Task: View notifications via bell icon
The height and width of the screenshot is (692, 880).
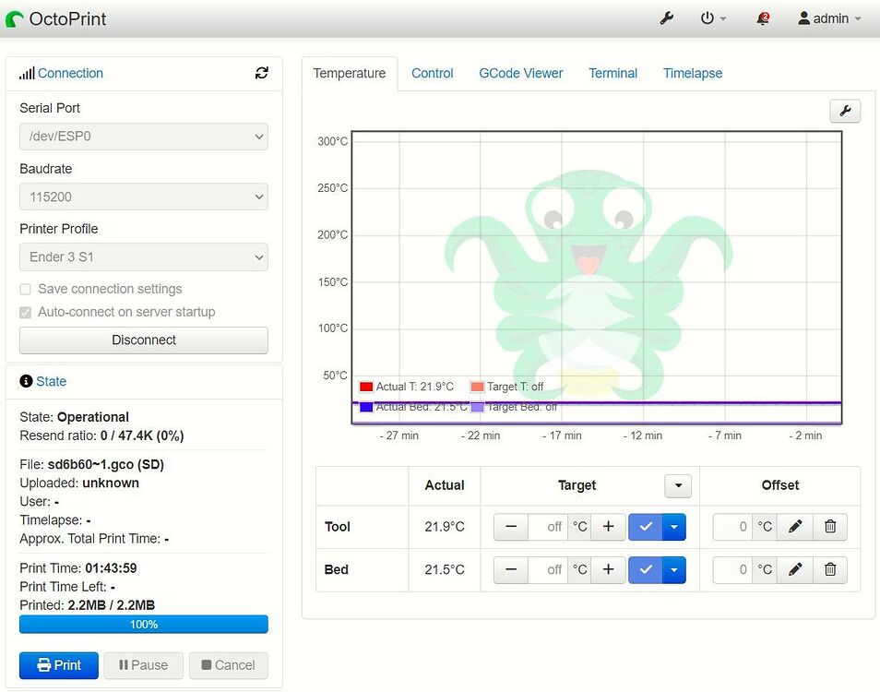Action: pos(763,18)
